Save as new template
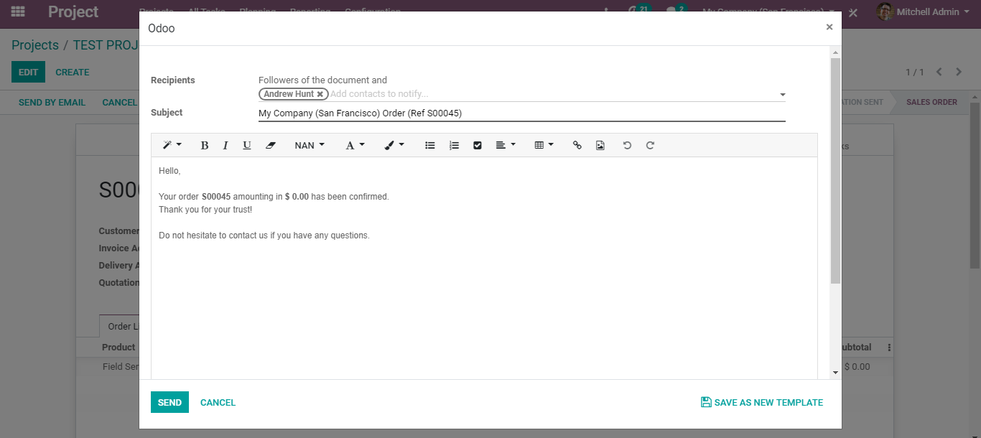Screen dimensions: 981x438 (762, 402)
